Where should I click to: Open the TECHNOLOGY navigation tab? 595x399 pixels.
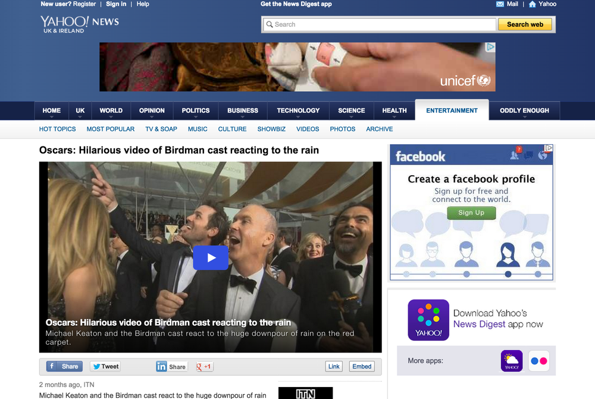tap(298, 111)
